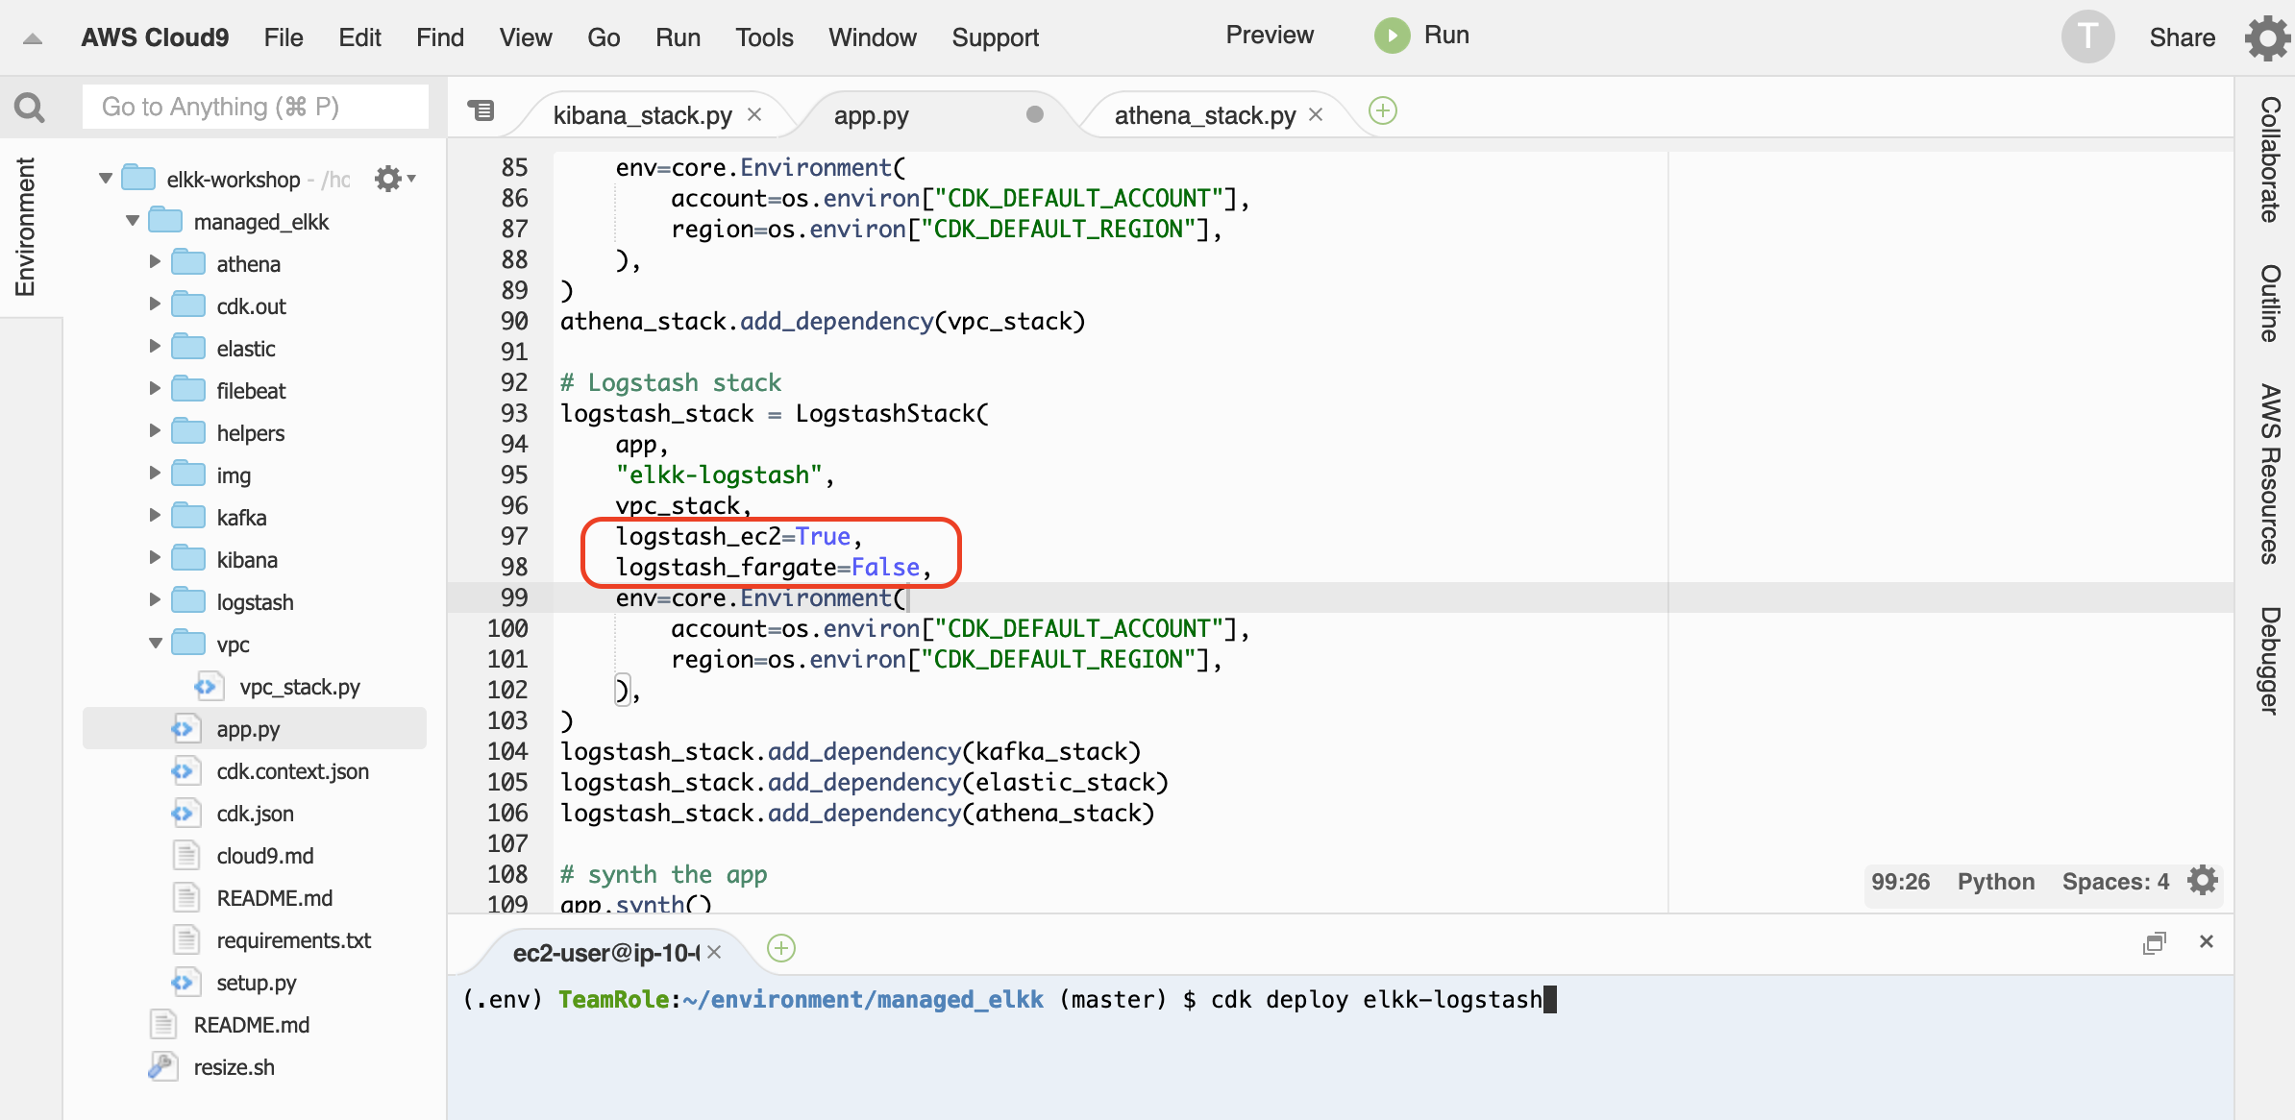Click the vpc_stack.py file icon
Image resolution: width=2295 pixels, height=1120 pixels.
click(x=207, y=687)
